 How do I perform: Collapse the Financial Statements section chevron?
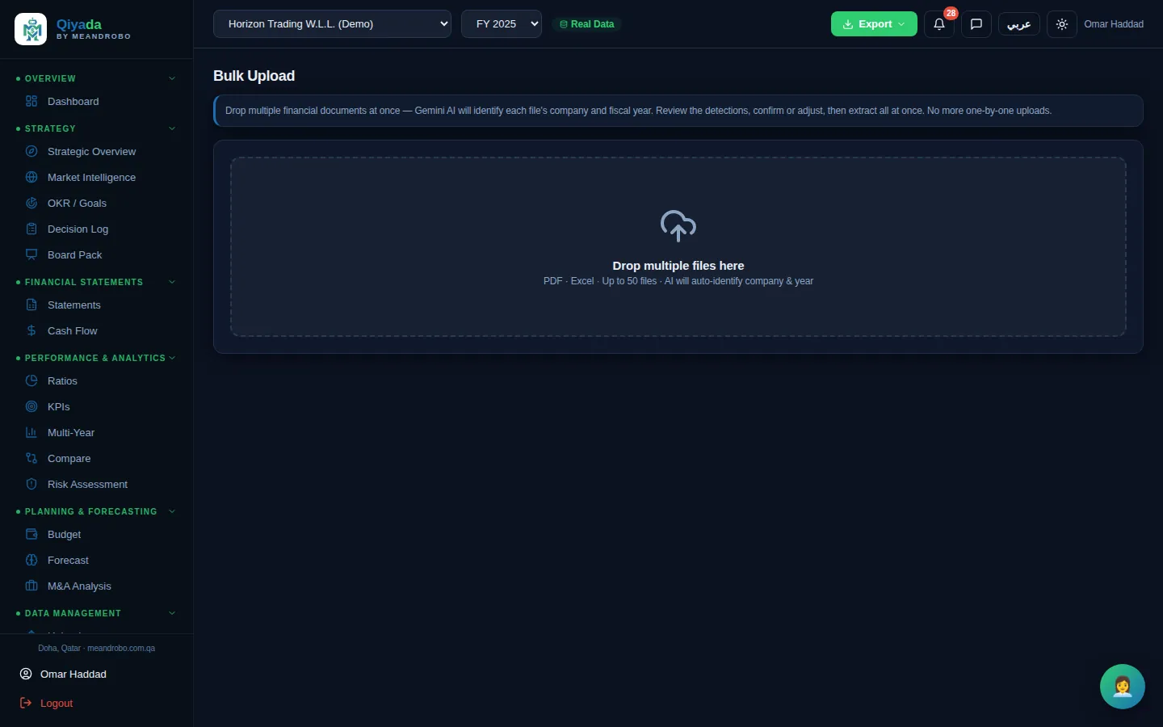pos(172,282)
